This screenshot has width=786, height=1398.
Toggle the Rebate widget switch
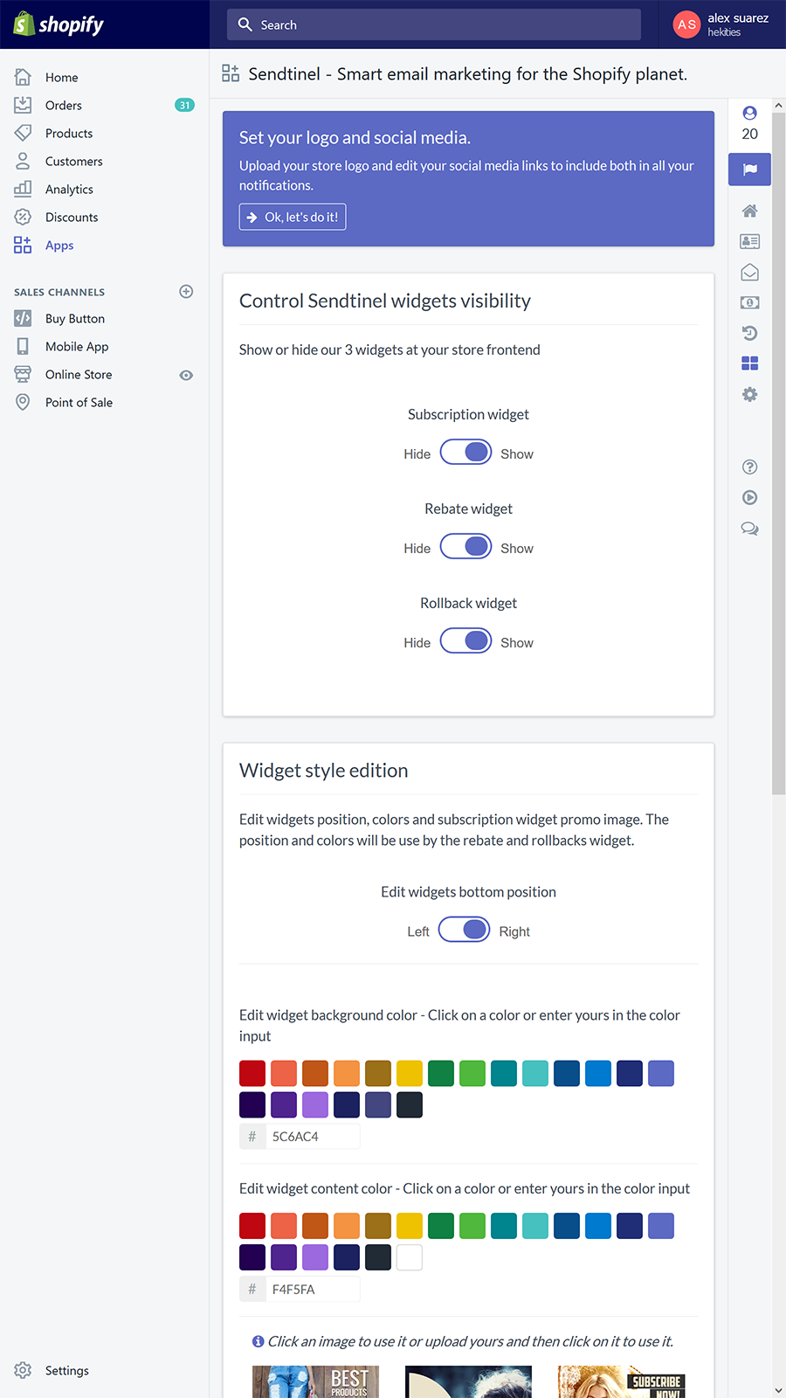tap(465, 547)
